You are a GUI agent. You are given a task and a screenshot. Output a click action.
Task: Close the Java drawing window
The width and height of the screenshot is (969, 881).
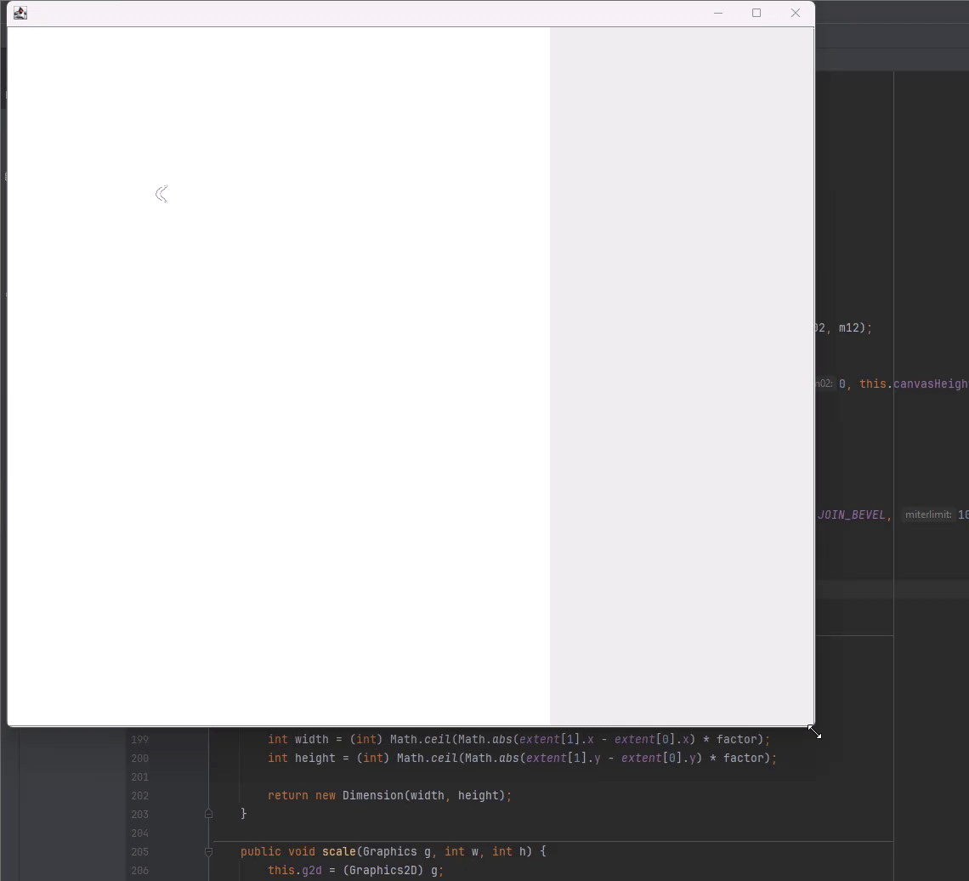click(x=796, y=13)
